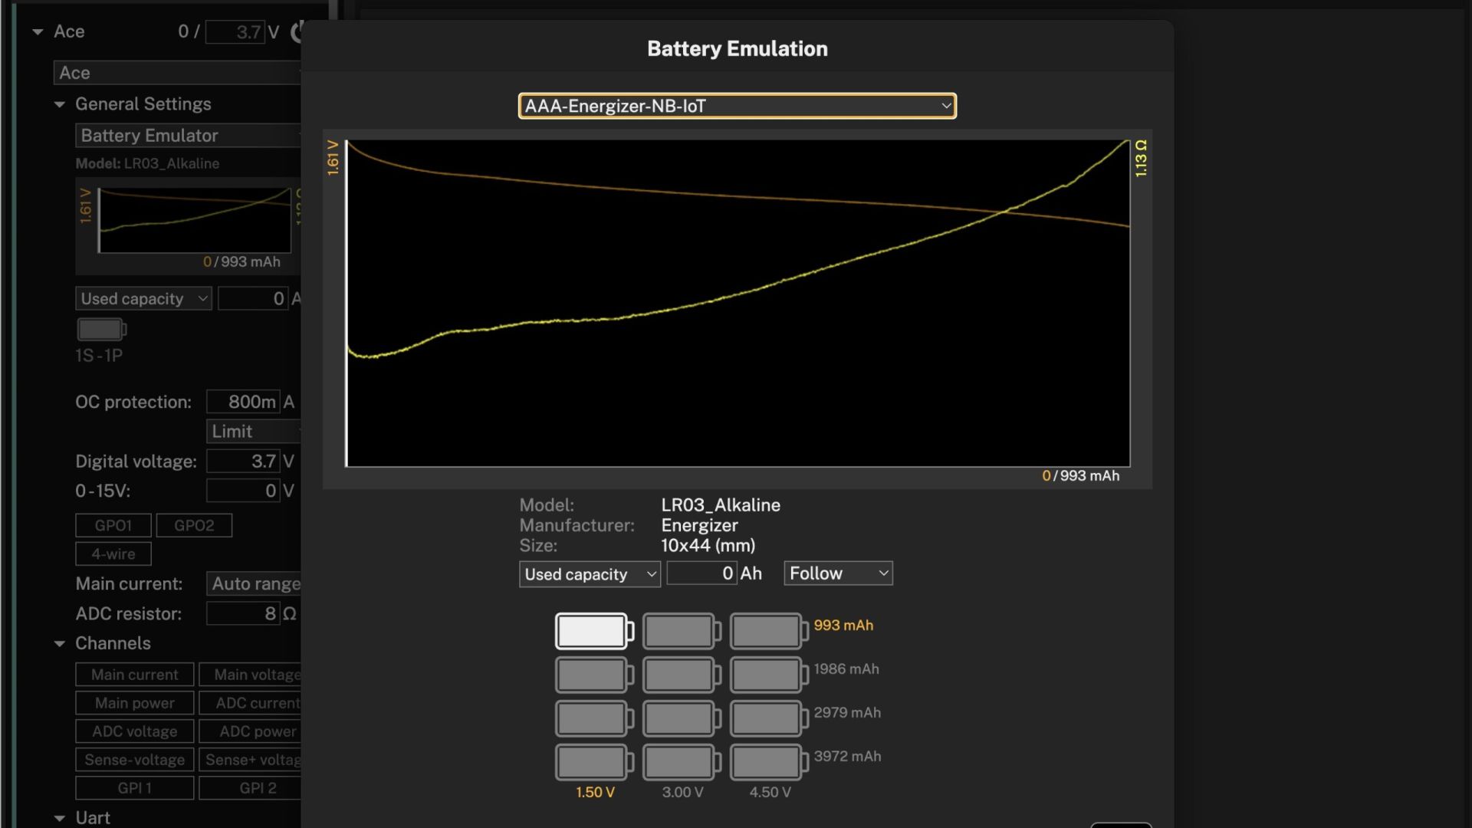Click the small battery curve thumbnail in sidebar

pyautogui.click(x=195, y=221)
